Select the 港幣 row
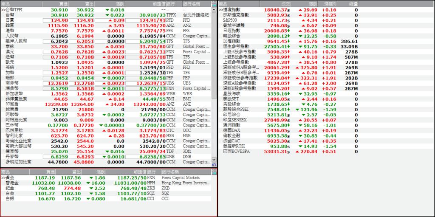435x217 pixels. (x=106, y=31)
